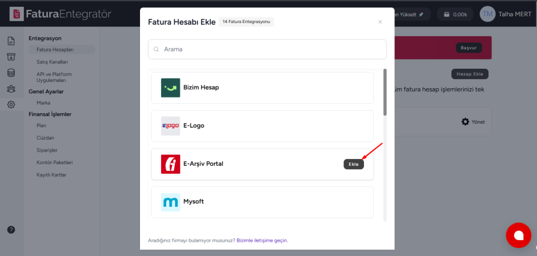Click the Bizim Hesap logo
537x256 pixels.
pyautogui.click(x=170, y=88)
